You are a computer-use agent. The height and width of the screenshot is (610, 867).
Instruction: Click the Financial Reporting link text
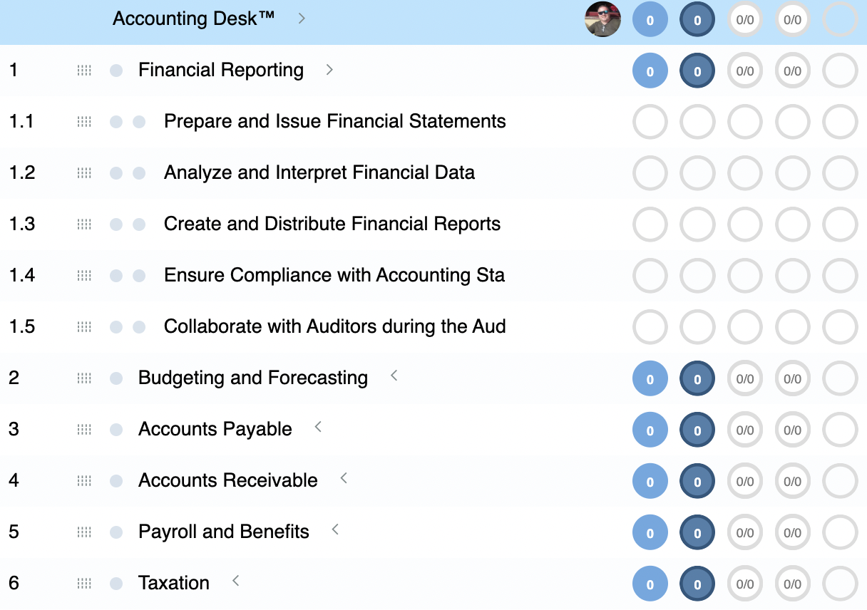(221, 70)
